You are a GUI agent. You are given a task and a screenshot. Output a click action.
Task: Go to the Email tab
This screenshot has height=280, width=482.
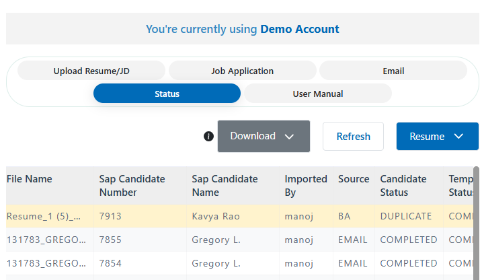point(393,71)
